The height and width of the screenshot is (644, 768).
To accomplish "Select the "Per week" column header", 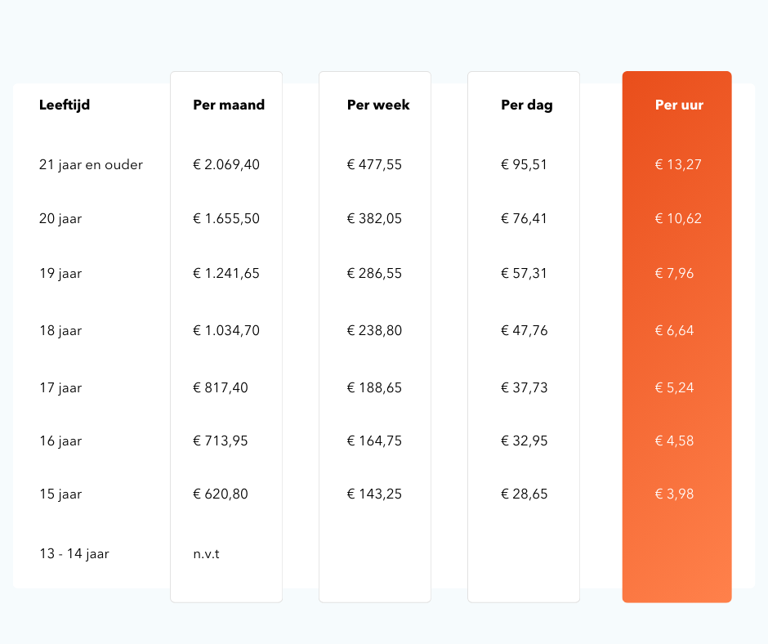I will point(378,105).
